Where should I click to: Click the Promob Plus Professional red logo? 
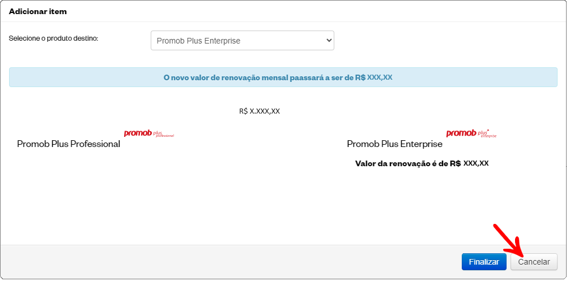tap(149, 133)
